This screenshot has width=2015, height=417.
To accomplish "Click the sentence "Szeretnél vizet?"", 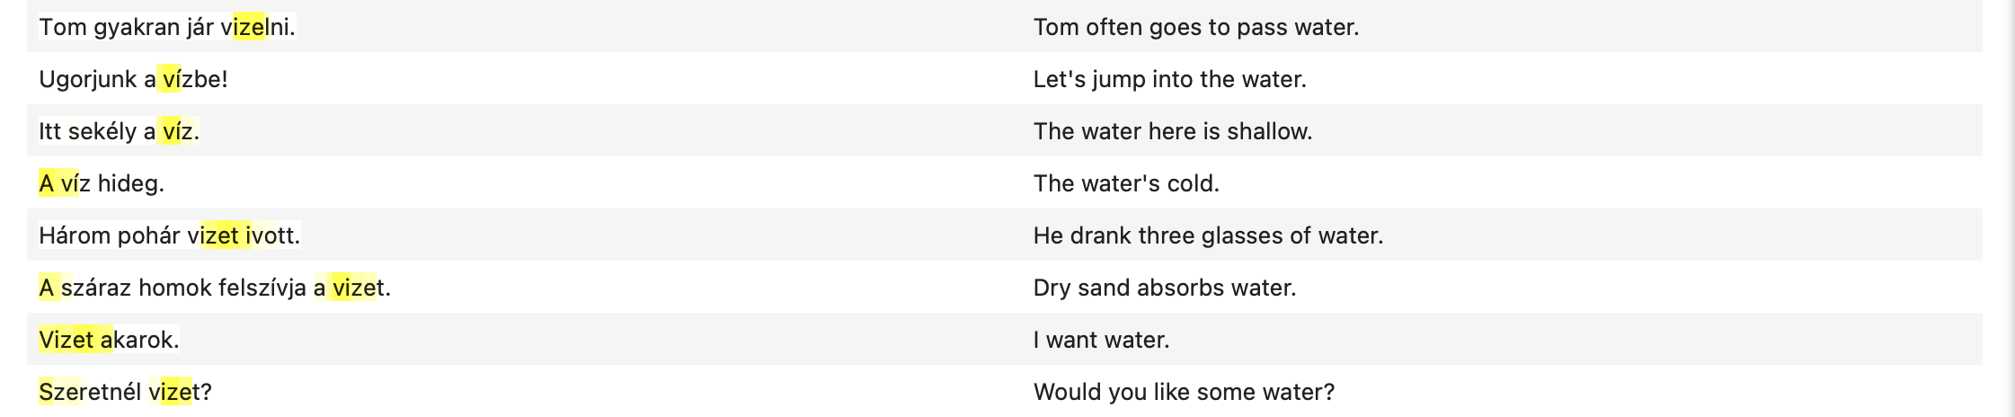I will tap(125, 392).
